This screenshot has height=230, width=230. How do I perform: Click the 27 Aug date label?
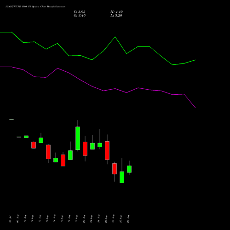(x=121, y=218)
